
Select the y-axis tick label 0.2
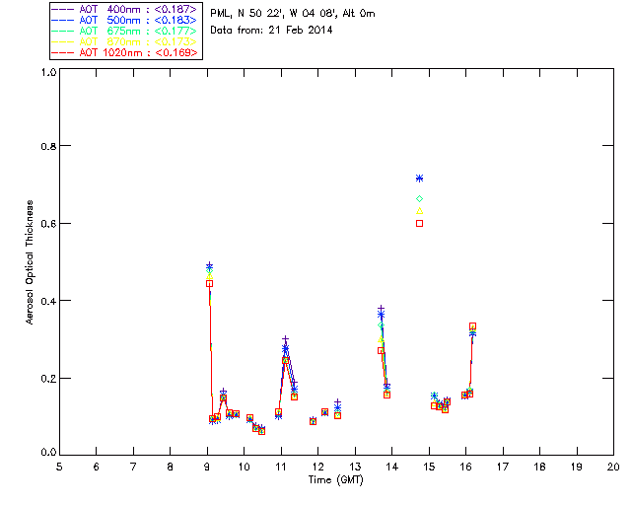(x=48, y=379)
